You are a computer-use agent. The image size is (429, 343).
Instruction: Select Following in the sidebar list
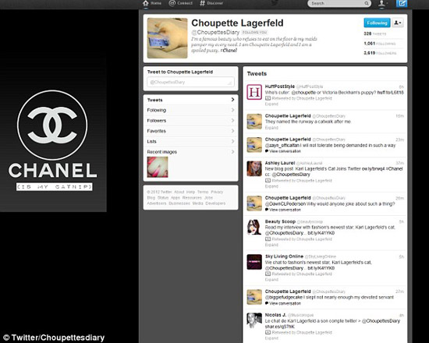coord(190,110)
